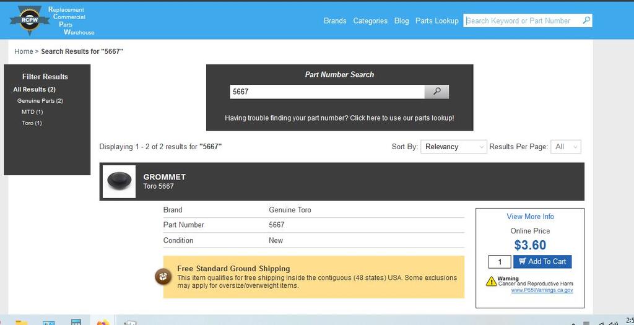
Task: Filter results by Toro (1)
Action: [x=32, y=123]
